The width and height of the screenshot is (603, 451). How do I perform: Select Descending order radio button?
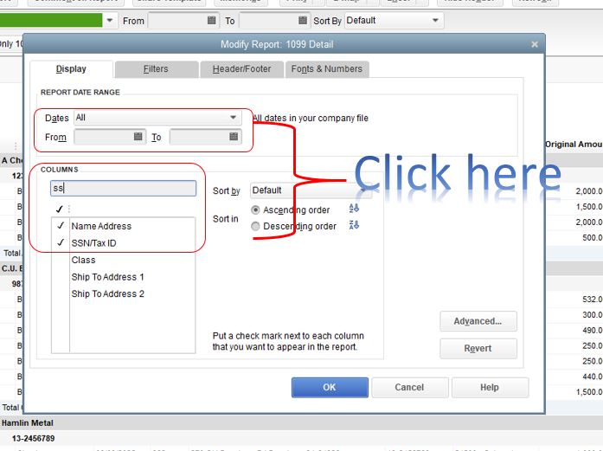click(x=255, y=226)
